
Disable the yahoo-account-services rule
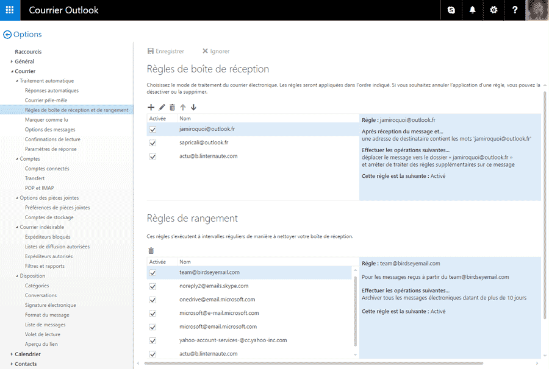pos(152,341)
